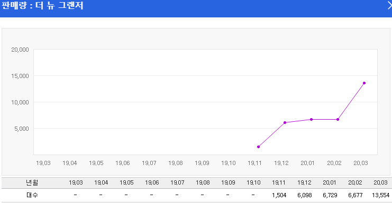
Task: Click the 19.03 x-axis label under chart
Action: [43, 163]
